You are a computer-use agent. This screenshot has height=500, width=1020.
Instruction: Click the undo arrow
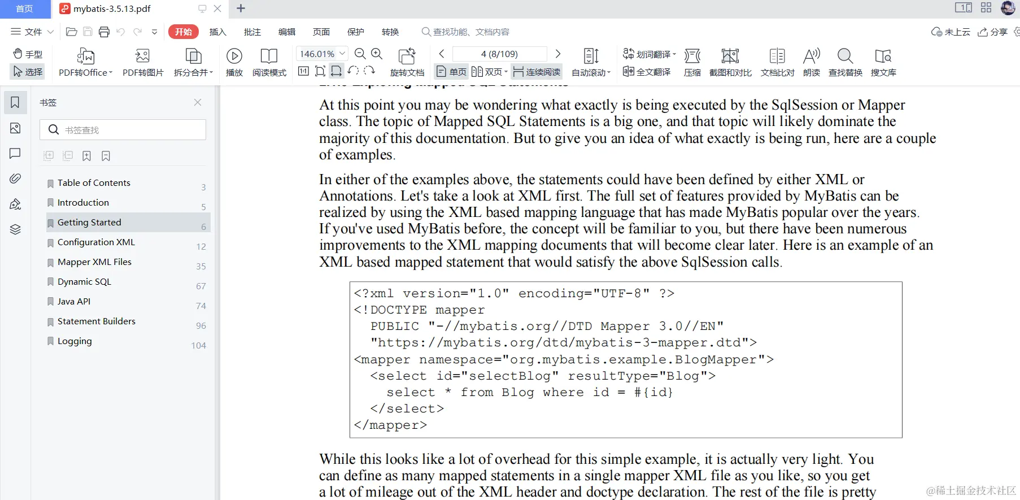point(120,32)
